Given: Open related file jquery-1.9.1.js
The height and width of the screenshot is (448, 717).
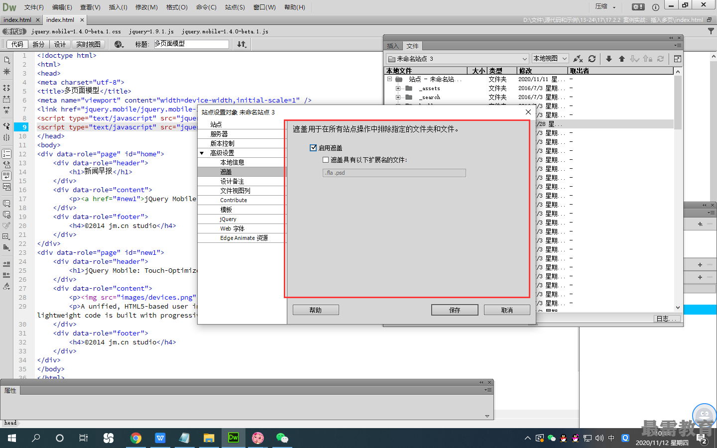Looking at the screenshot, I should click(x=151, y=31).
